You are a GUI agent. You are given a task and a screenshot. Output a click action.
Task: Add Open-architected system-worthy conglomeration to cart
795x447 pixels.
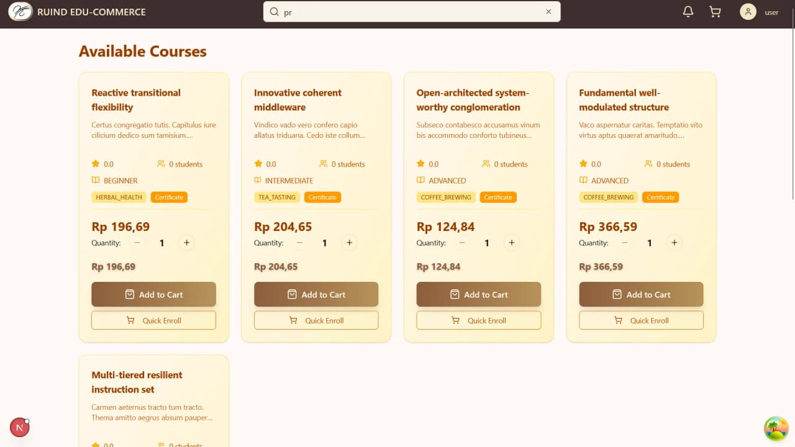click(478, 294)
